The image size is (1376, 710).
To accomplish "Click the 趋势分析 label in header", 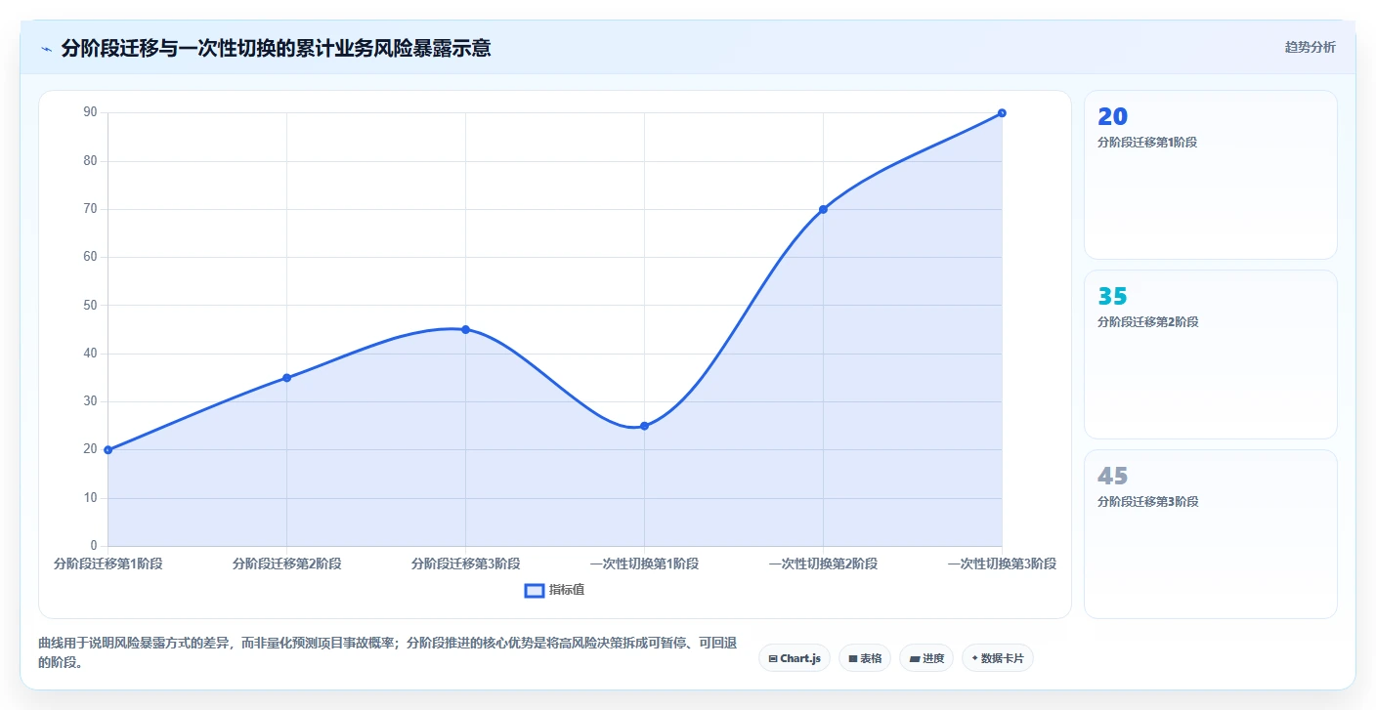I will click(x=1310, y=47).
